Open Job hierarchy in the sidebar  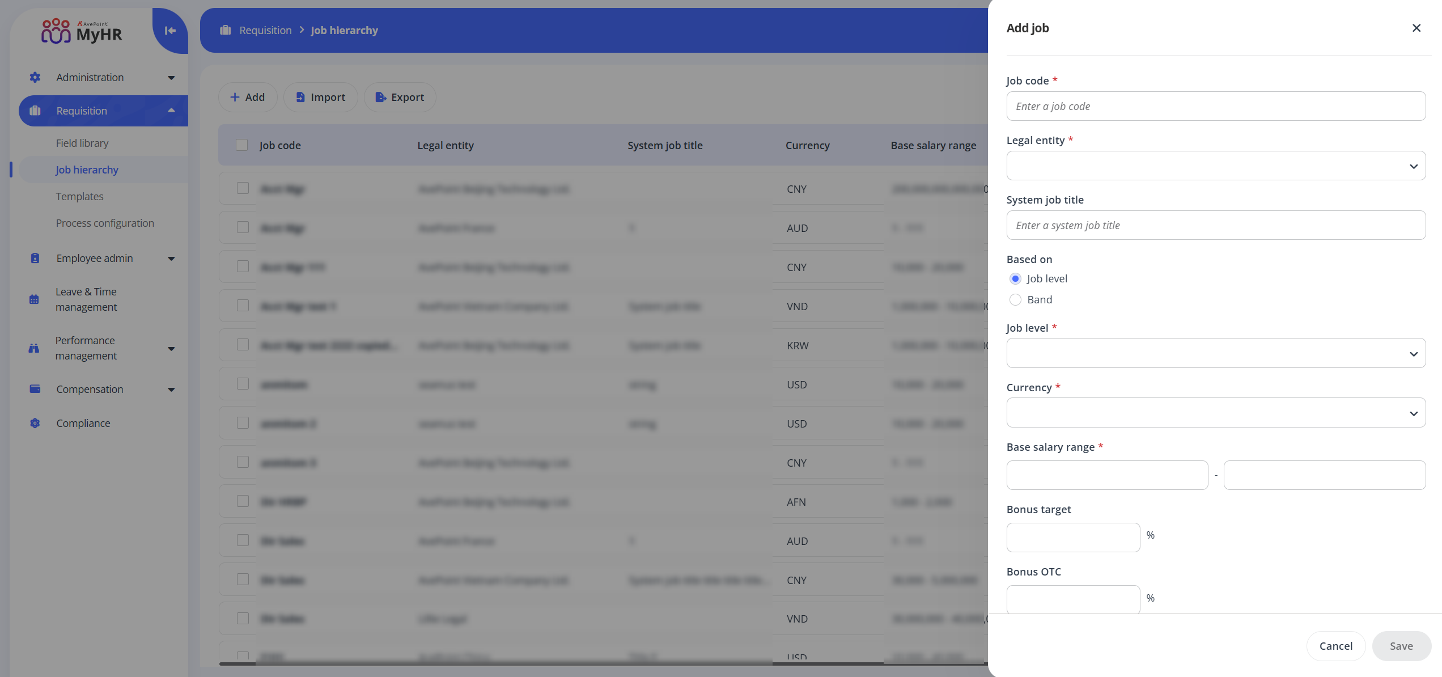click(x=87, y=170)
